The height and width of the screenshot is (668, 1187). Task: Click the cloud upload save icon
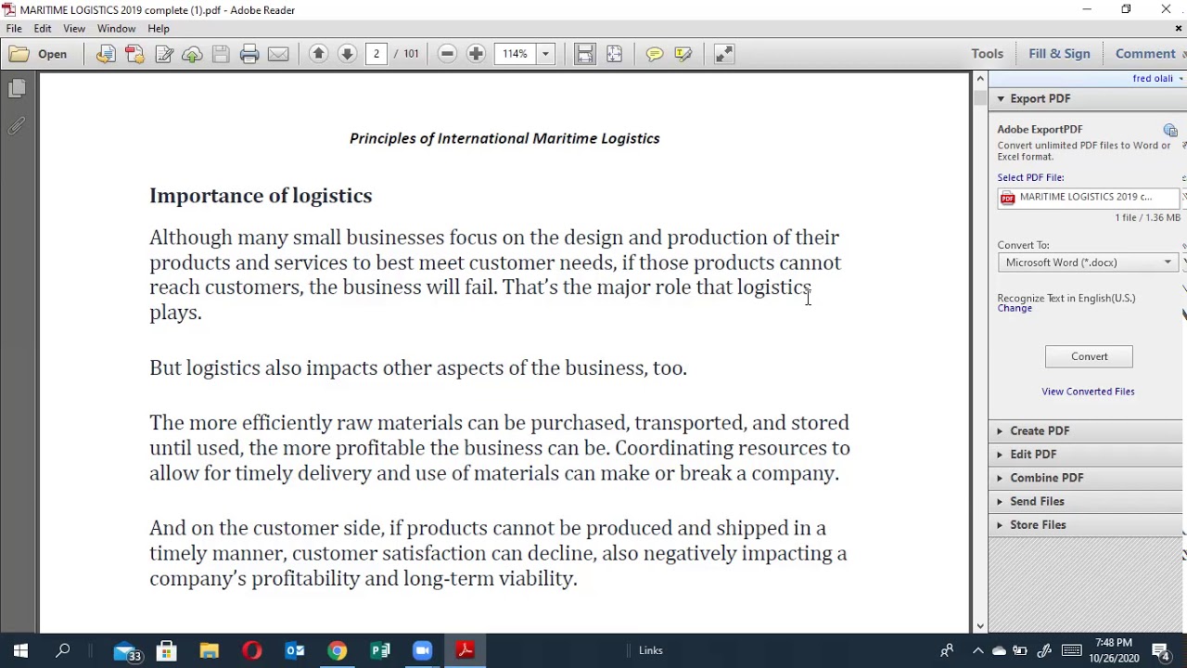click(192, 54)
